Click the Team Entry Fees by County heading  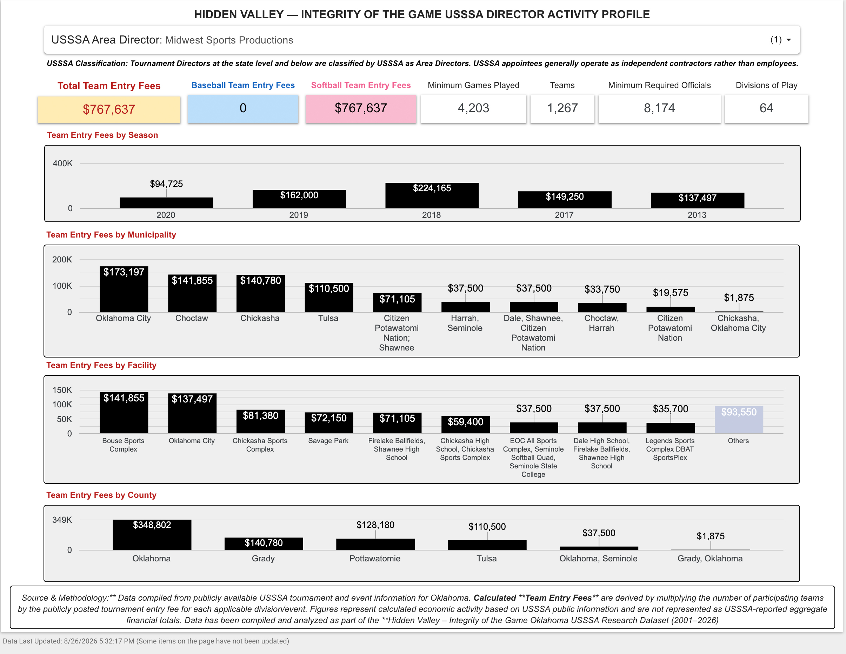point(101,495)
